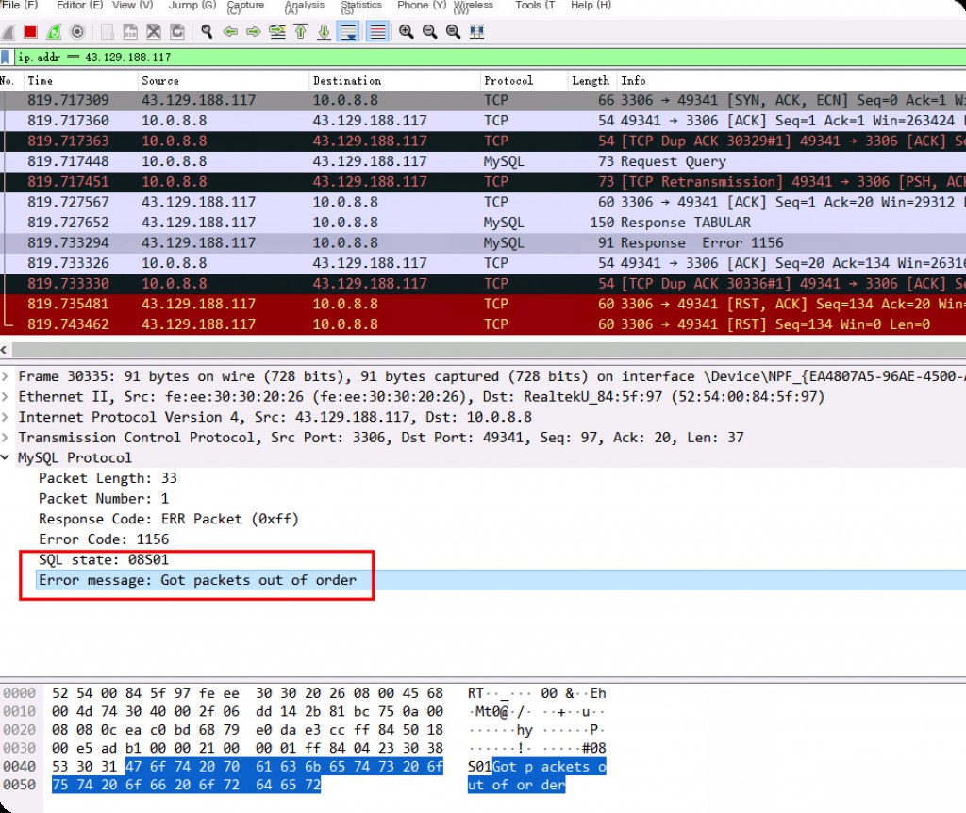
Task: Click Response Code: ERR Packet field
Action: (x=169, y=519)
